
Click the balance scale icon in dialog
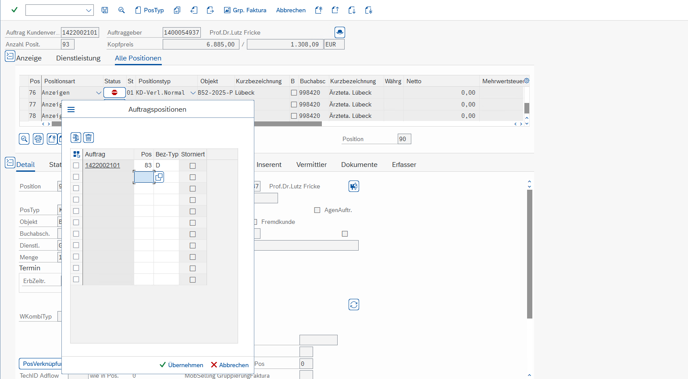pyautogui.click(x=76, y=138)
